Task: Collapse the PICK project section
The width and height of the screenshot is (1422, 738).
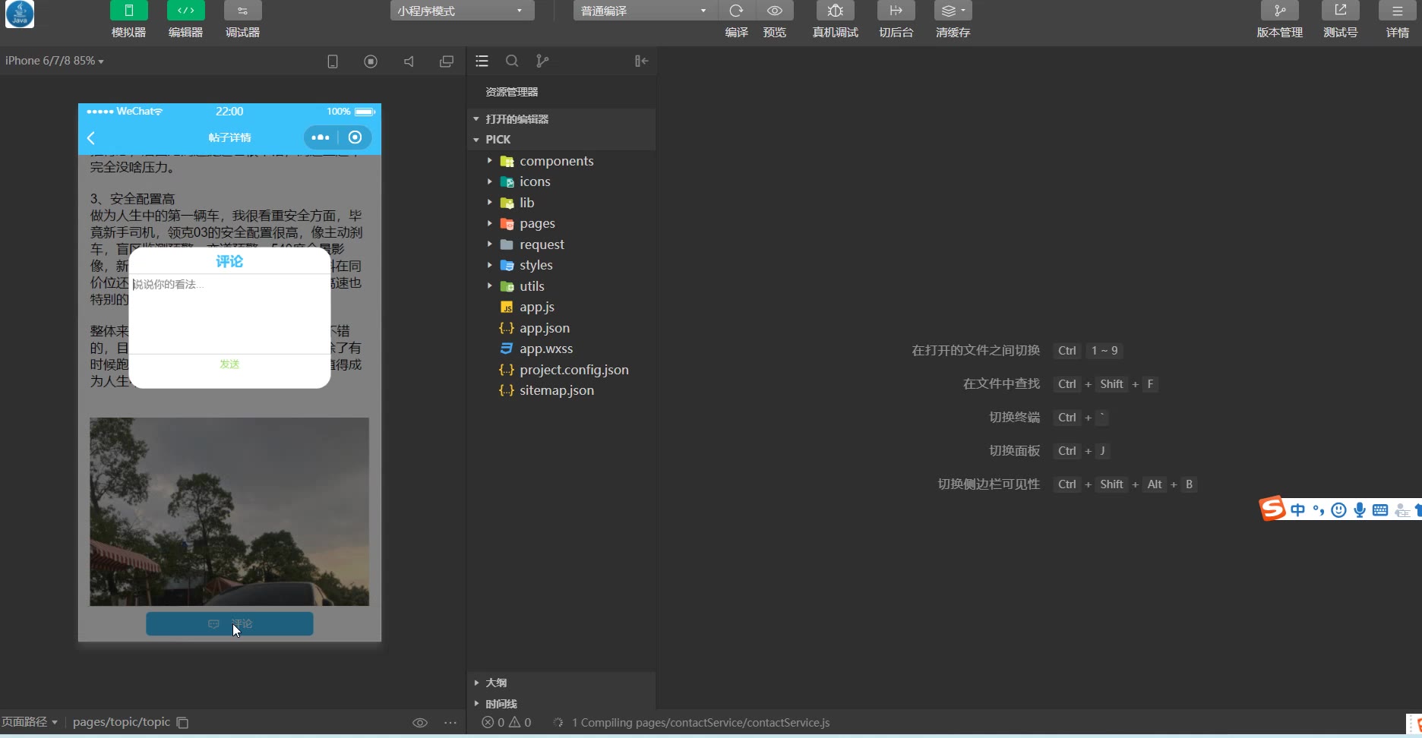Action: coord(561,140)
